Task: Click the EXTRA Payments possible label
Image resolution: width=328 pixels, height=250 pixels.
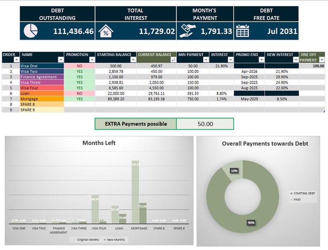Action: [x=136, y=124]
